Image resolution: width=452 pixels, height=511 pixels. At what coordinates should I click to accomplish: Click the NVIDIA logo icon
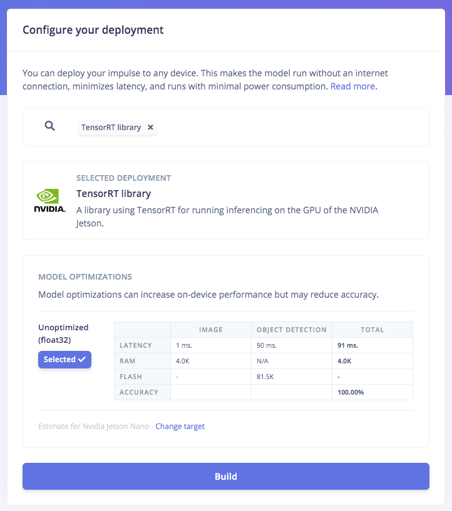click(50, 200)
